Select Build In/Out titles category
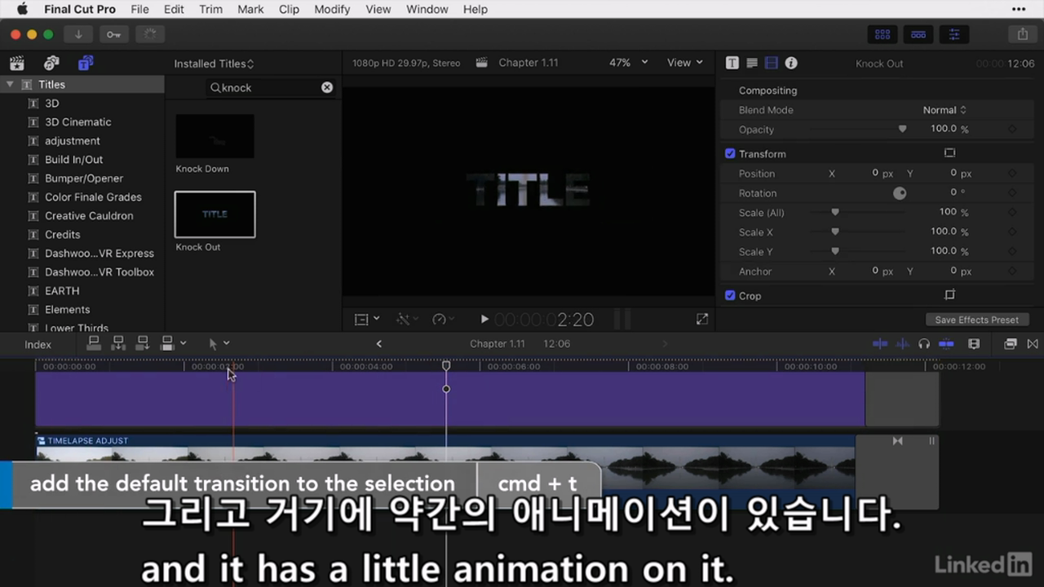The width and height of the screenshot is (1044, 587). tap(73, 159)
